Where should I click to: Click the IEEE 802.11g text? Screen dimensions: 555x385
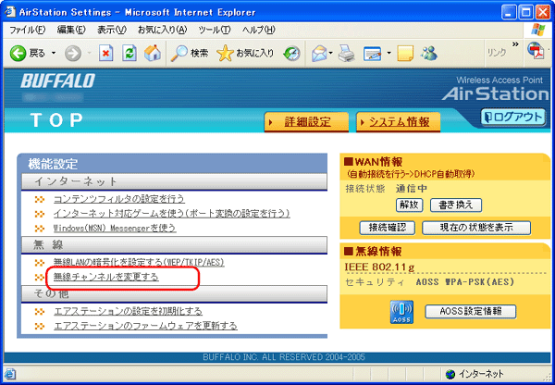pyautogui.click(x=379, y=267)
